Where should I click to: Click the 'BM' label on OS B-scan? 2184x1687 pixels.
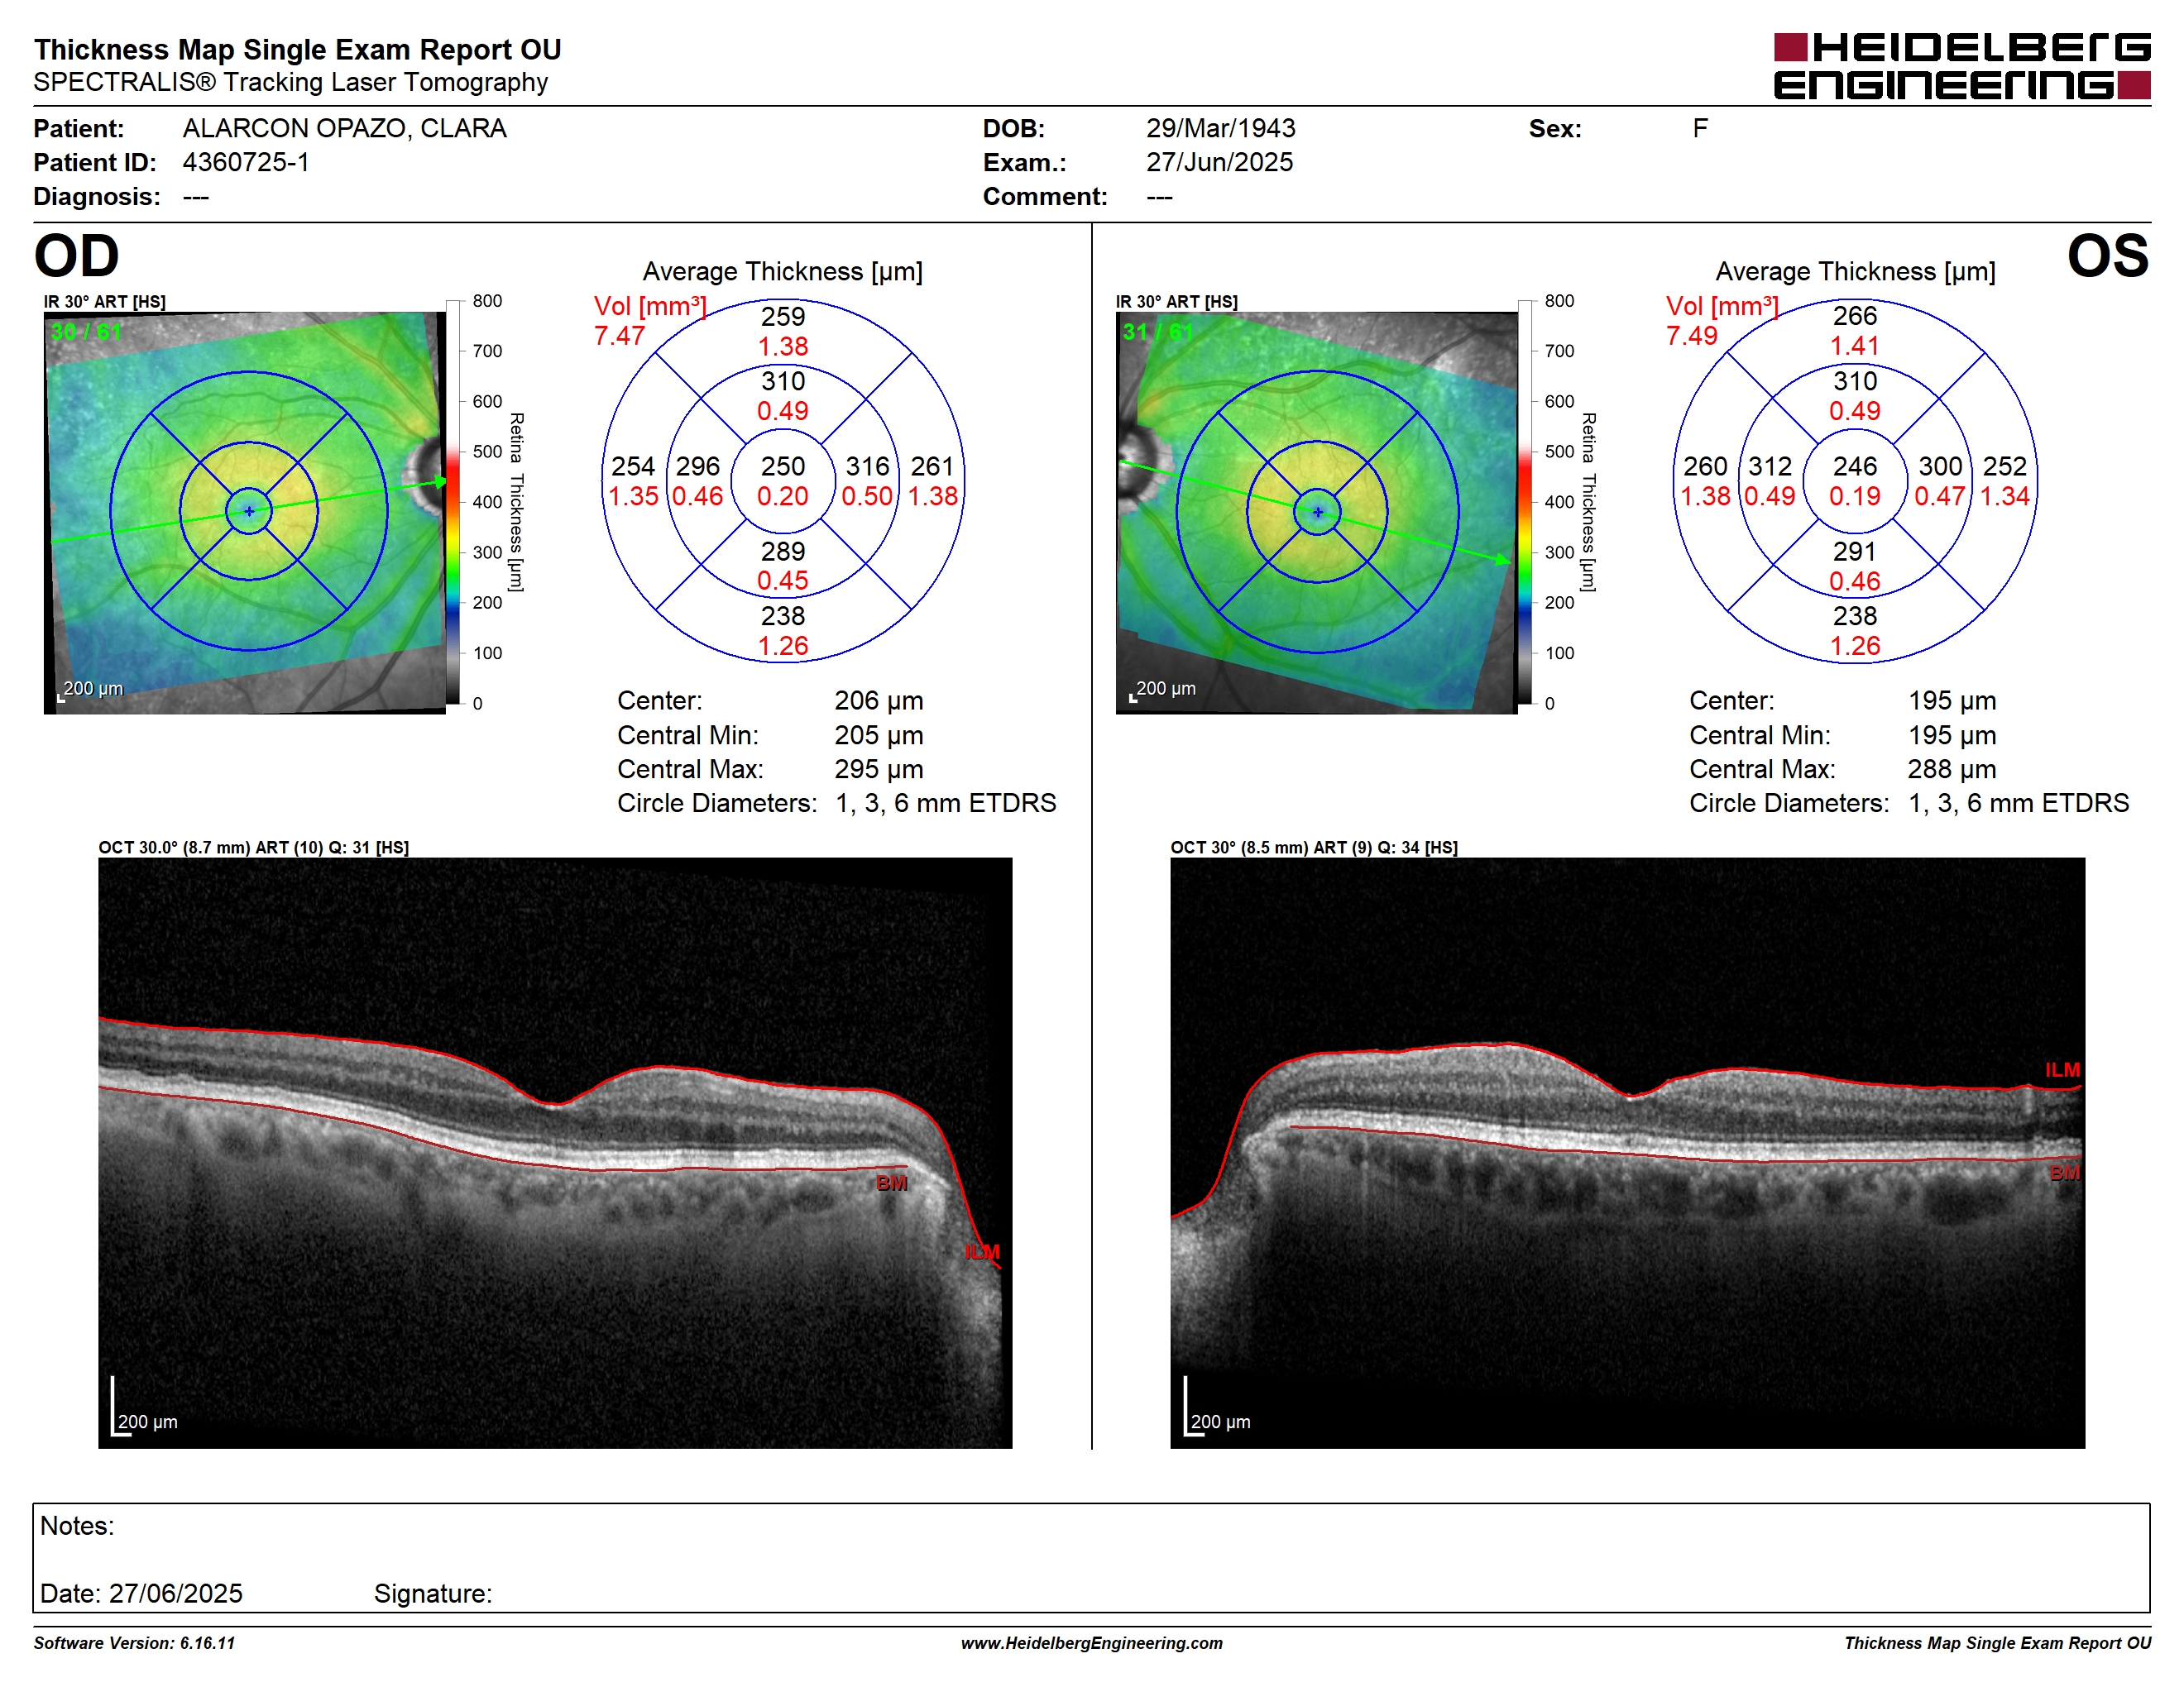(2065, 1173)
